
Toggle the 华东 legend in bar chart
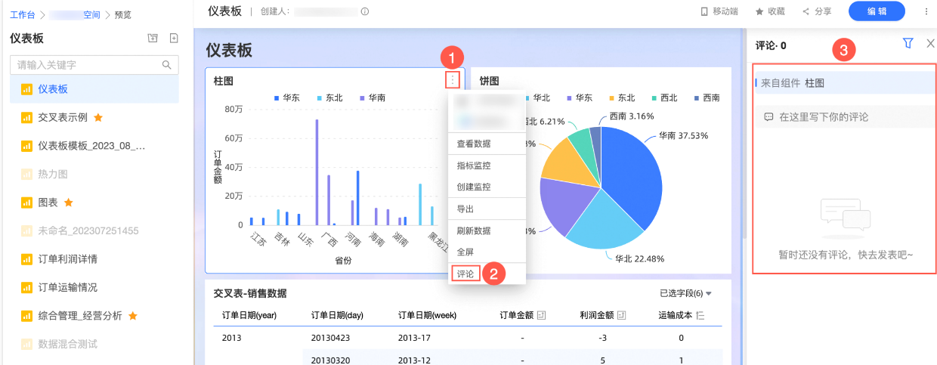coord(286,97)
